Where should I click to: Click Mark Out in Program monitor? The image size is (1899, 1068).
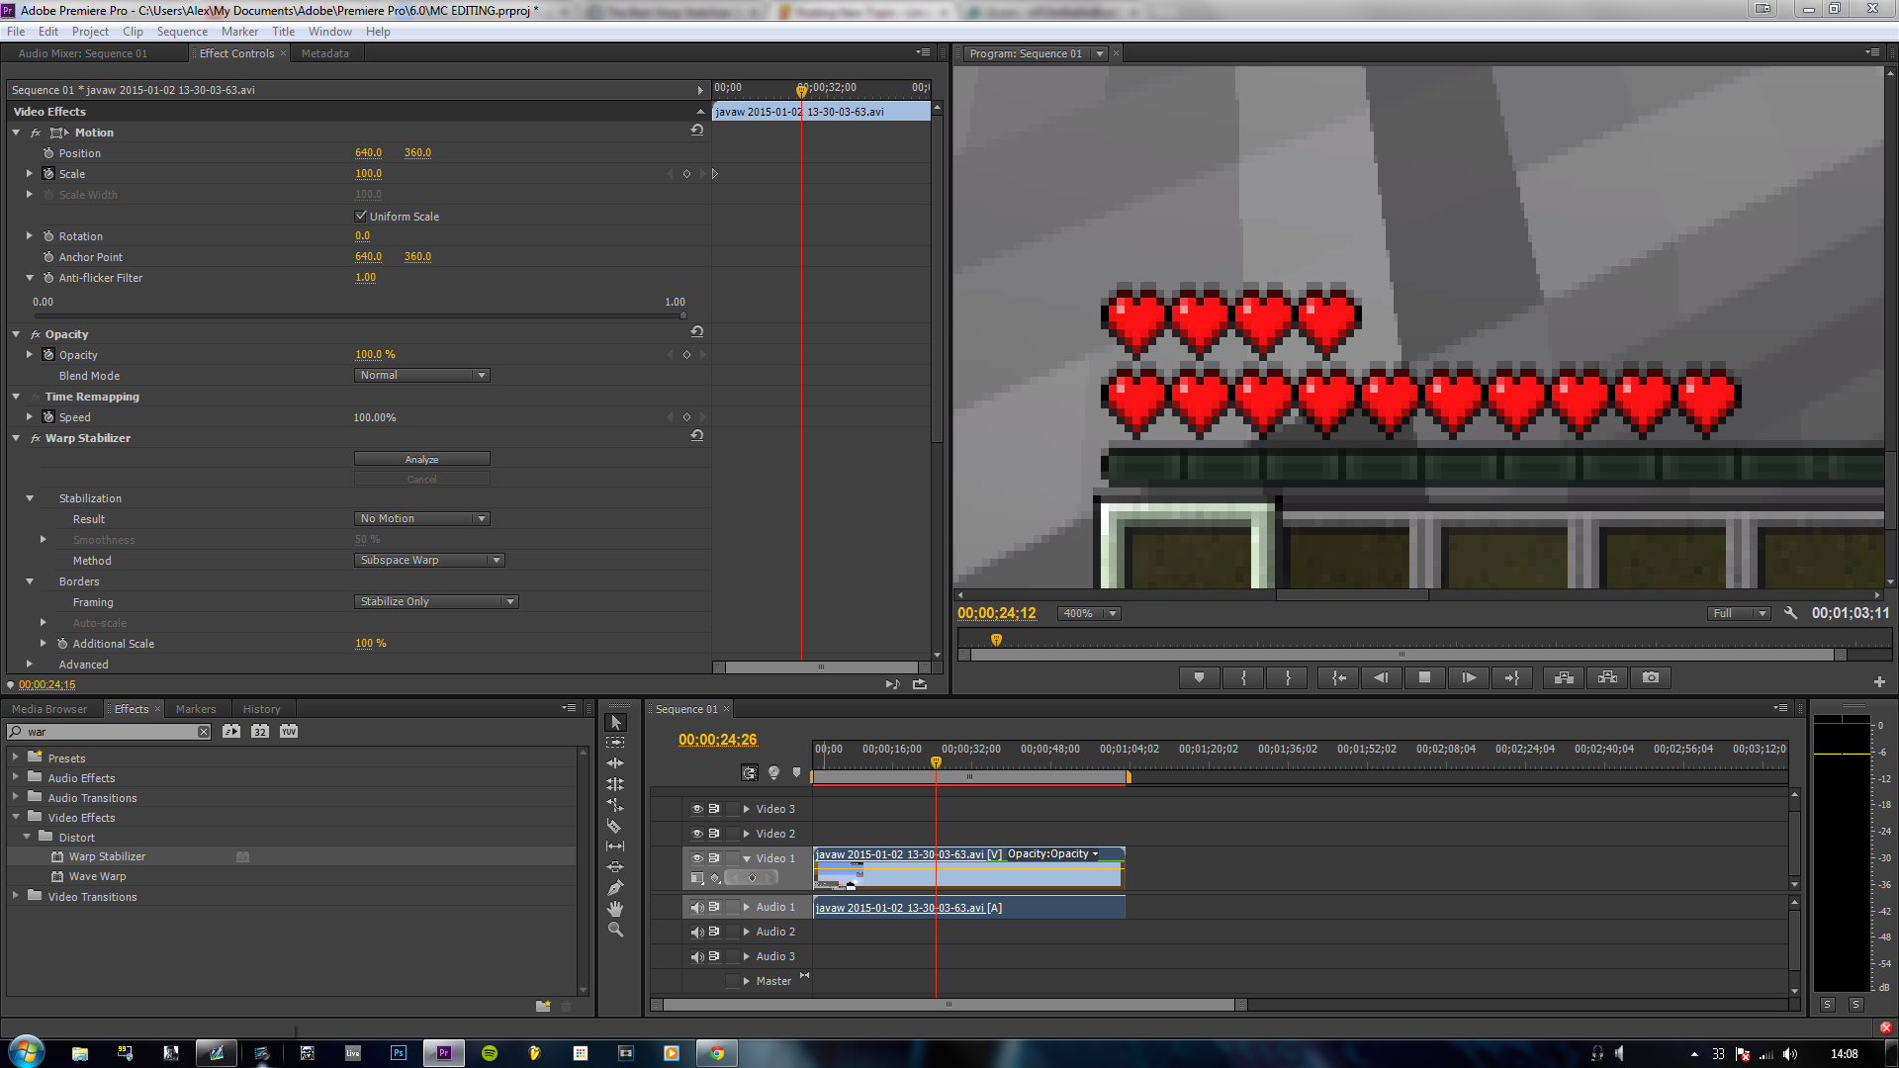point(1288,677)
